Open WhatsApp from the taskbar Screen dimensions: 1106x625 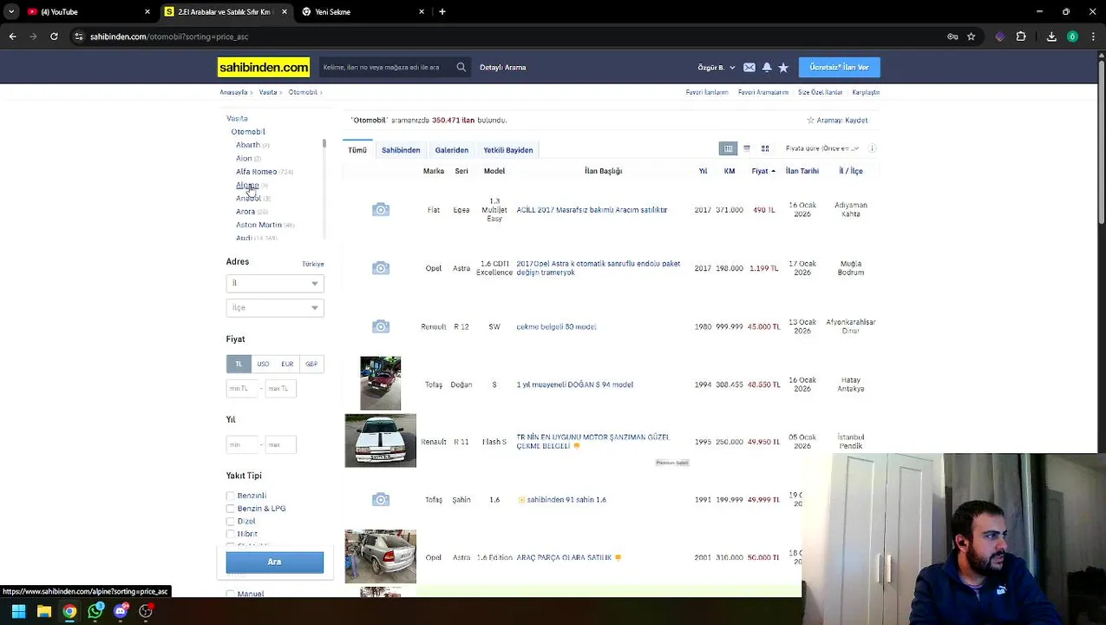(95, 611)
